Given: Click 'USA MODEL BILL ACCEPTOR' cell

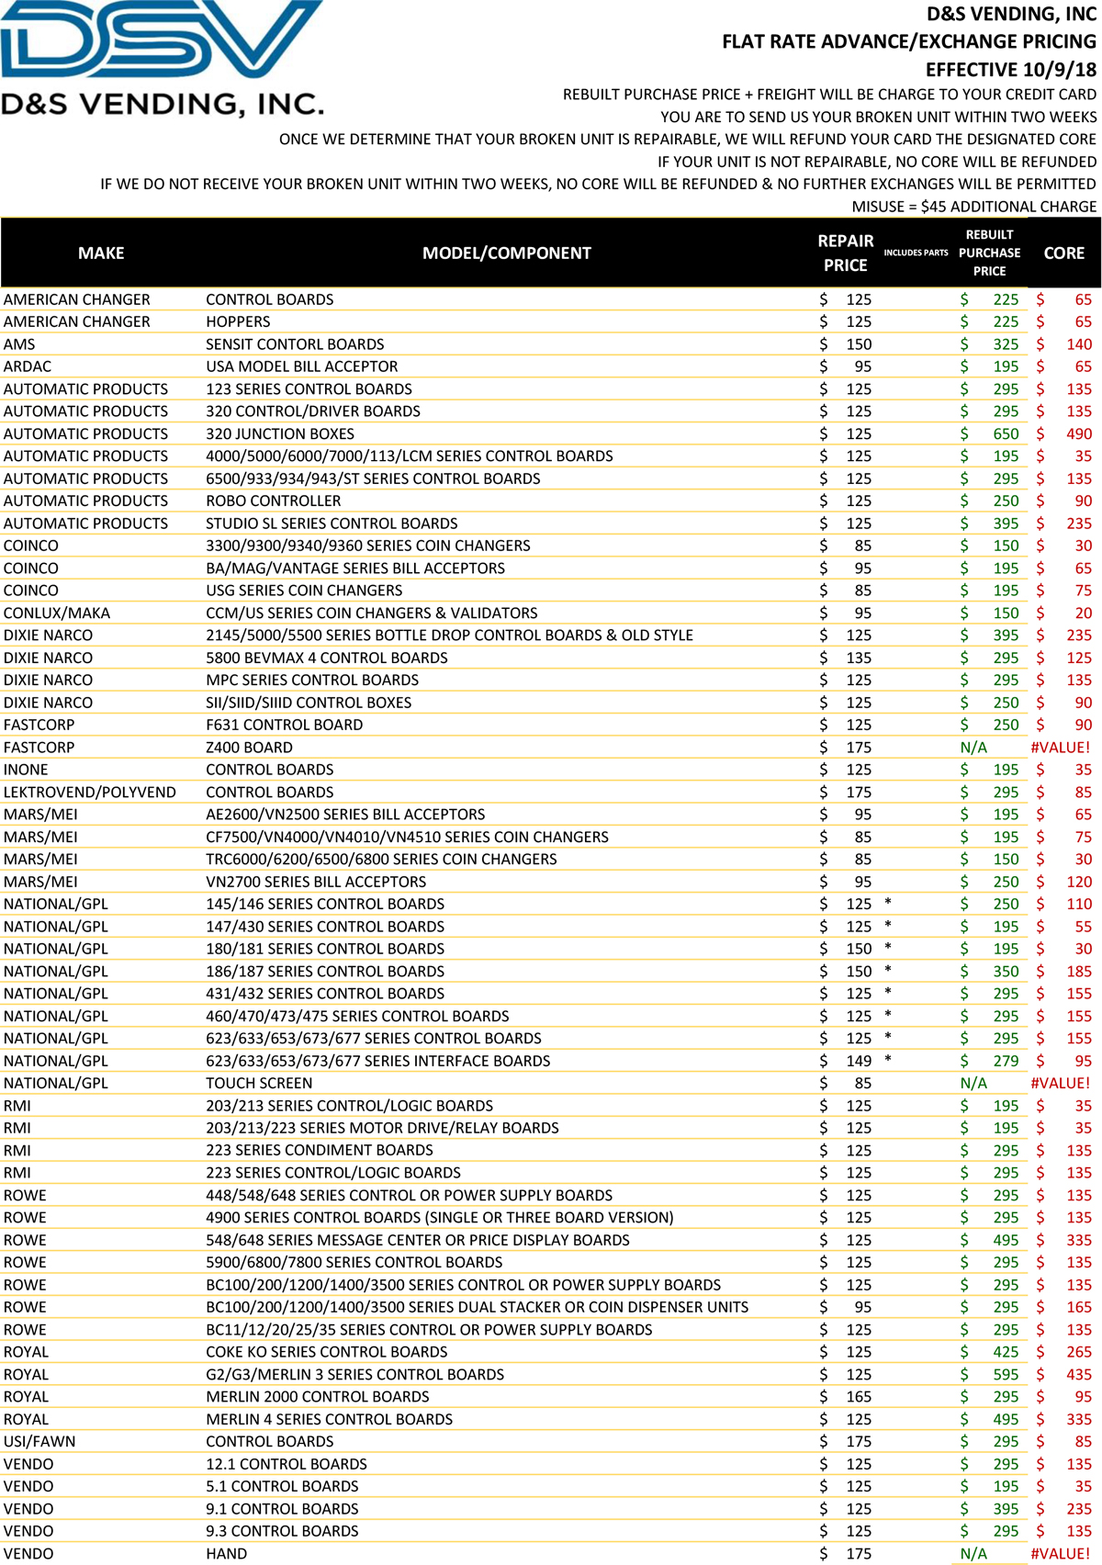Looking at the screenshot, I should (301, 366).
